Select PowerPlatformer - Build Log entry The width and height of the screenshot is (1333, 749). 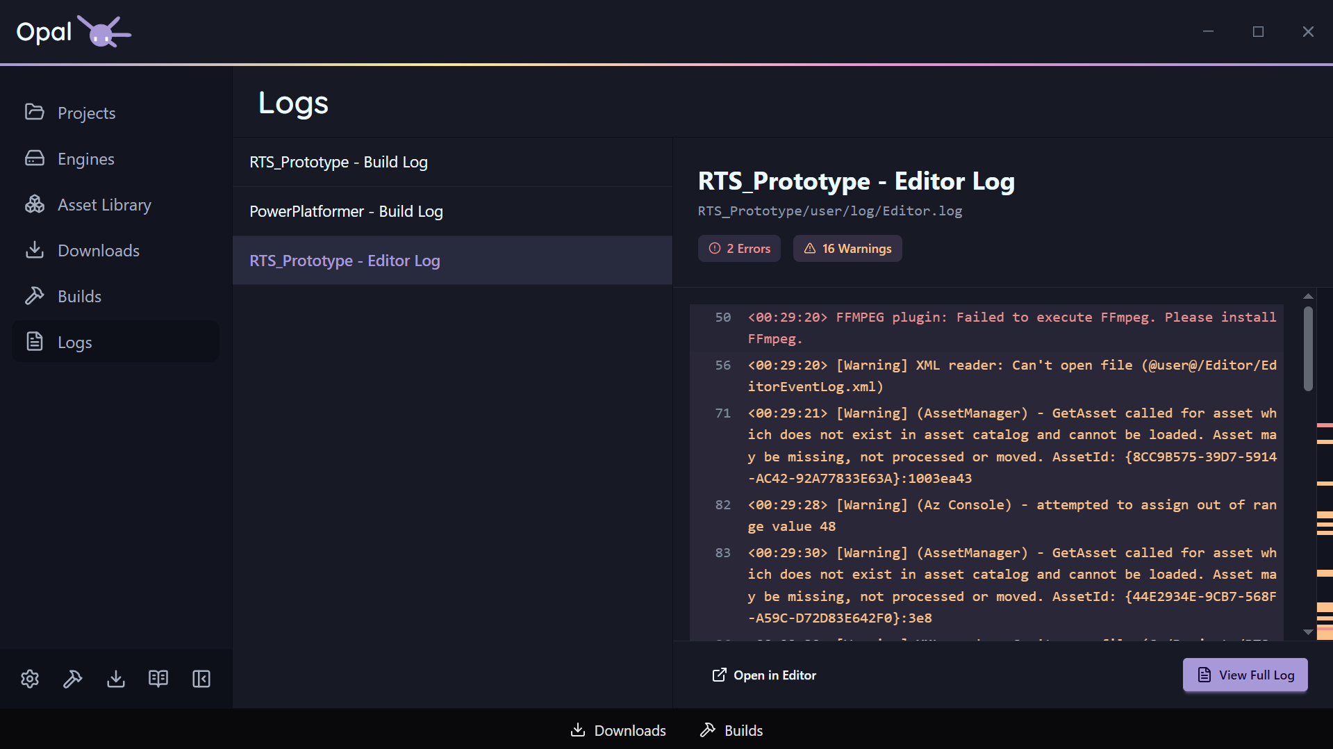453,211
